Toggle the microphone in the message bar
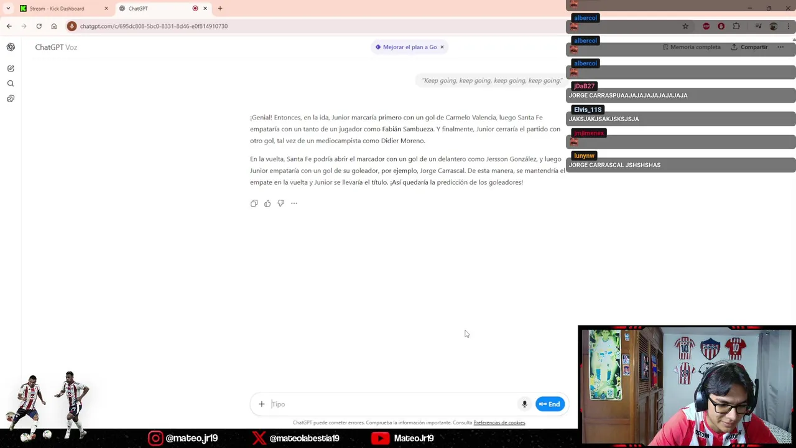796x448 pixels. pos(524,404)
